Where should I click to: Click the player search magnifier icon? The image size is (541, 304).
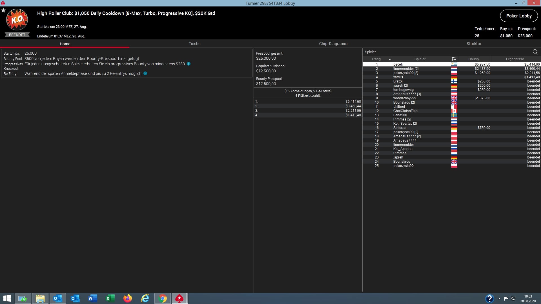[535, 52]
